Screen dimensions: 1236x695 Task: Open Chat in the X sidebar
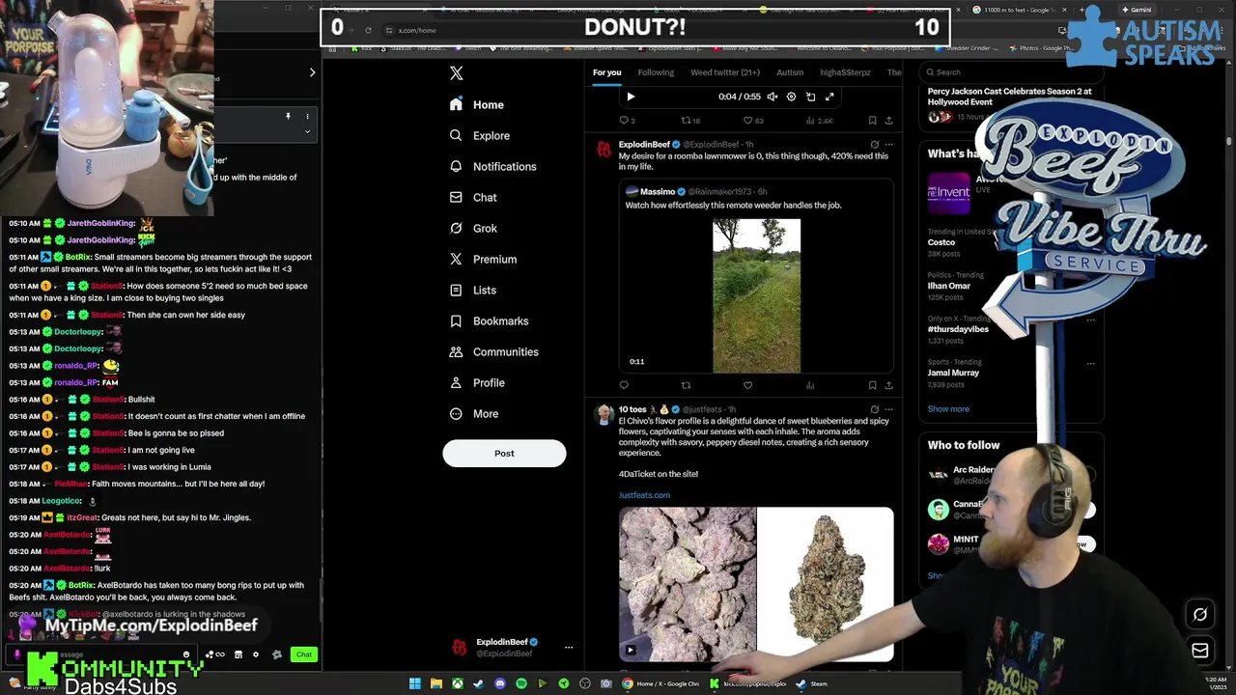(x=473, y=197)
